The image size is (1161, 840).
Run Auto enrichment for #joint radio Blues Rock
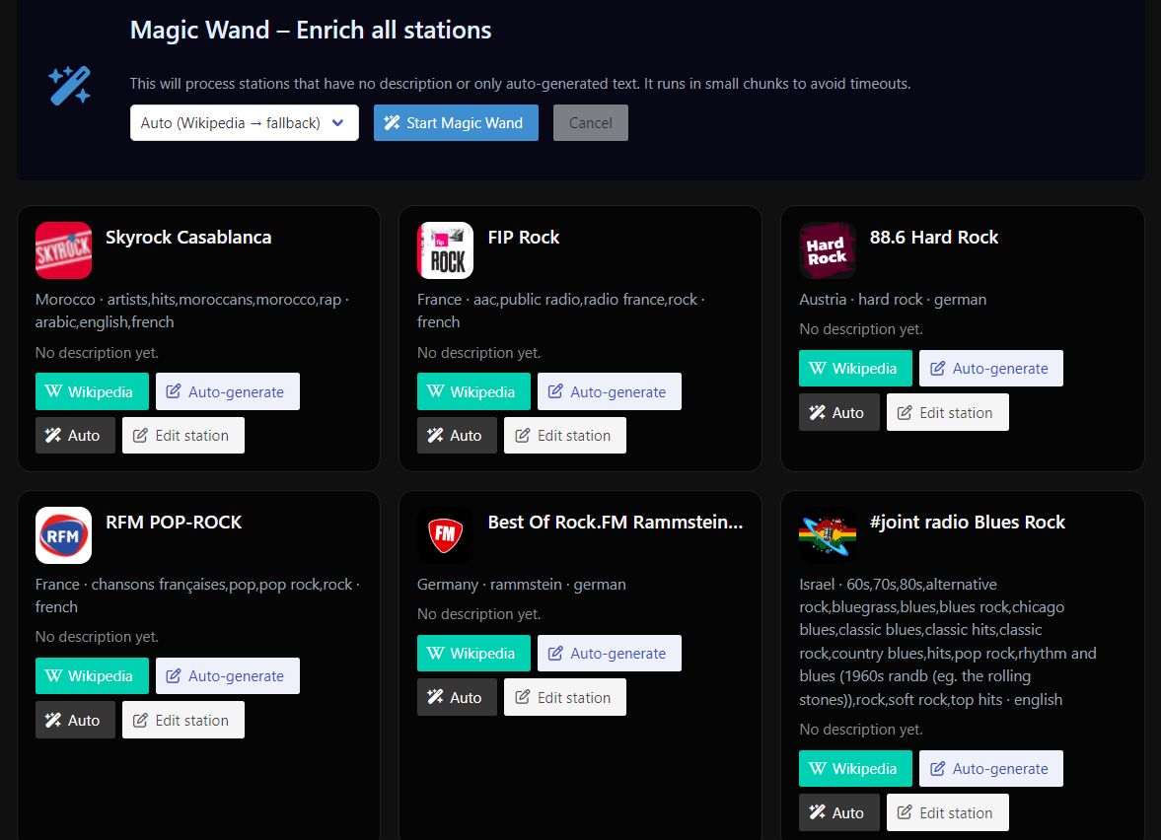[838, 812]
